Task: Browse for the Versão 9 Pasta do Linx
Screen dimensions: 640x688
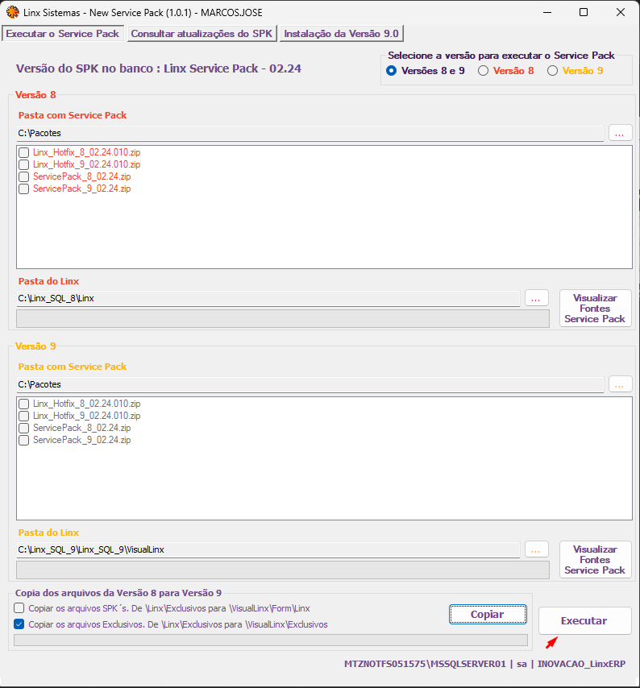Action: pyautogui.click(x=536, y=549)
